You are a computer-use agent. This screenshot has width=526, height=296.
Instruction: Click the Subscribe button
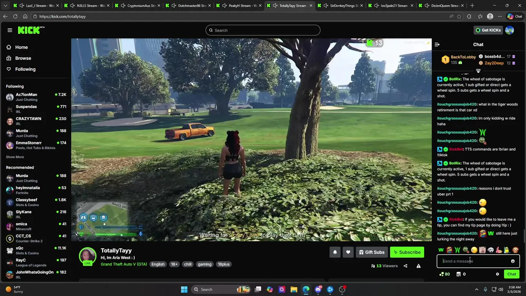click(x=407, y=252)
